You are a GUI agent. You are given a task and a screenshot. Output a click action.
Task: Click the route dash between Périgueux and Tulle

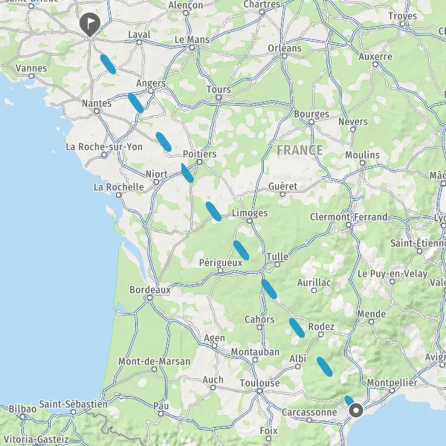(241, 251)
